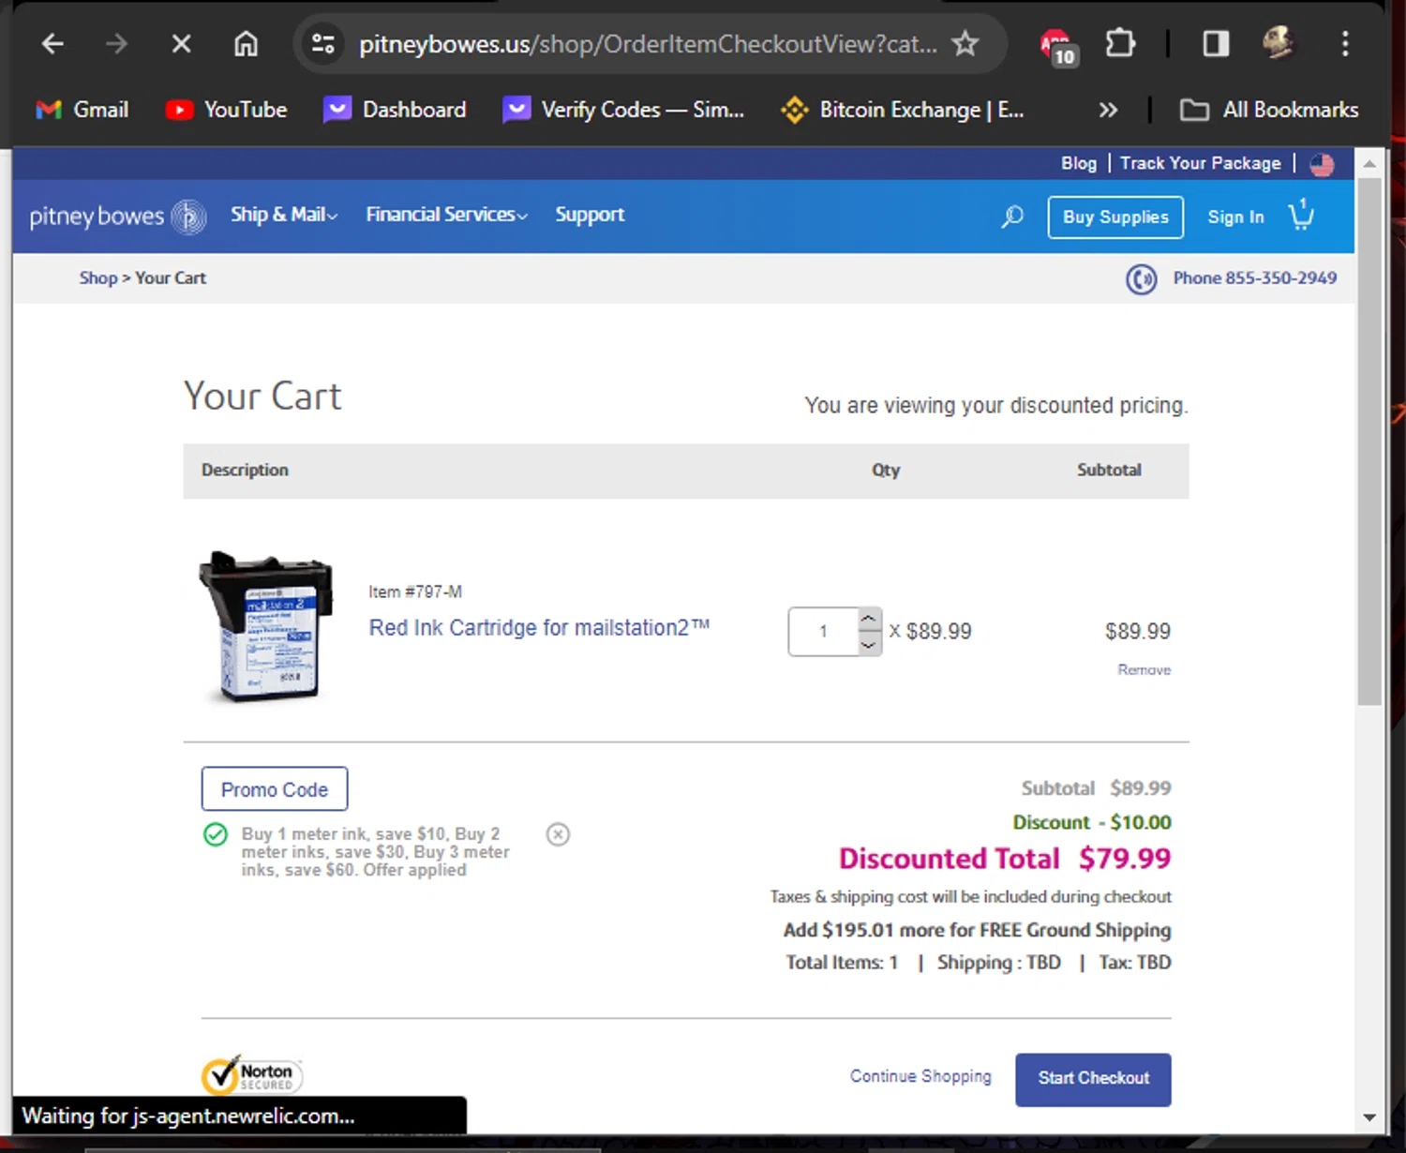Go back using the browser back arrow

(52, 43)
